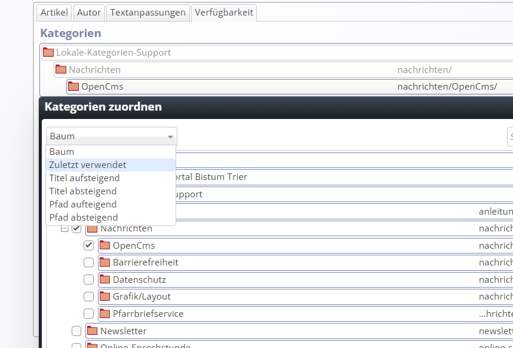
Task: Pick 'Pfad absteigend' sort option
Action: (x=84, y=218)
